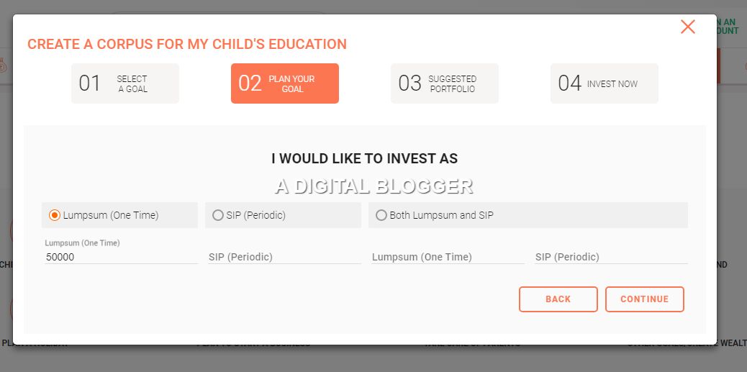
Task: Click the empty Lumpsum (One Time) field
Action: tap(448, 257)
